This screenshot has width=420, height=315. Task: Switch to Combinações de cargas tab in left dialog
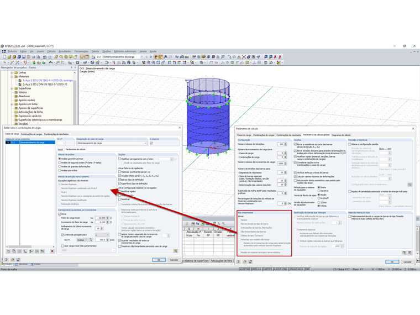pos(32,134)
